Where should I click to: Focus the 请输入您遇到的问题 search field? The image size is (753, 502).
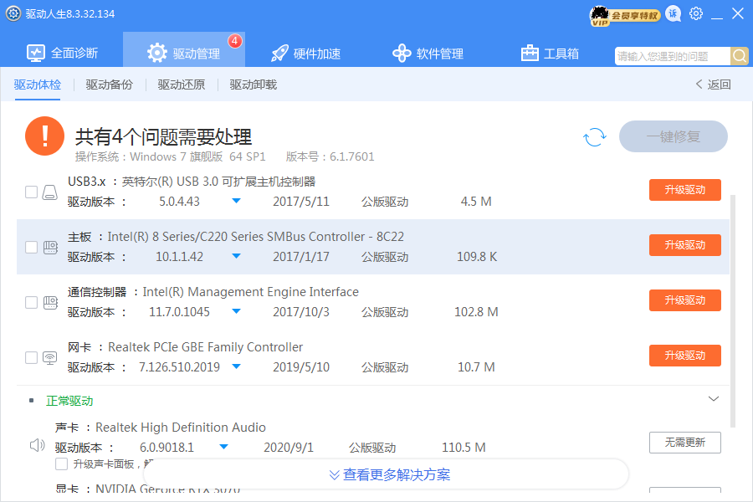point(673,56)
